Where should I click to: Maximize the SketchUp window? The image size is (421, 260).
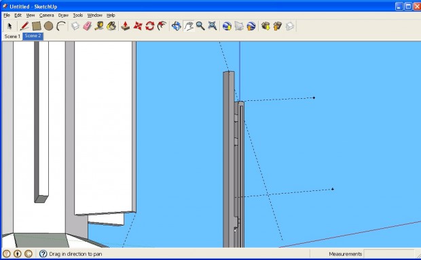408,7
